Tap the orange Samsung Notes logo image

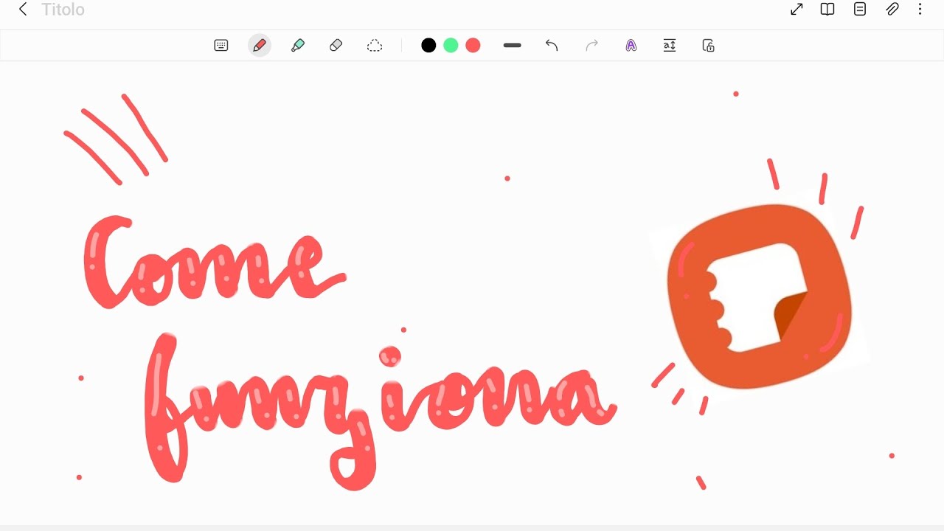(x=760, y=296)
